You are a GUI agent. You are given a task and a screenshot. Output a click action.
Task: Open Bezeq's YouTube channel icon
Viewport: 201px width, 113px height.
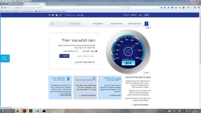57,15
